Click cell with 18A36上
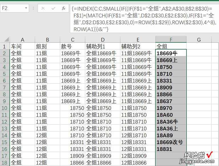Image resolution: width=219 pixels, height=166 pixels. tap(171, 128)
